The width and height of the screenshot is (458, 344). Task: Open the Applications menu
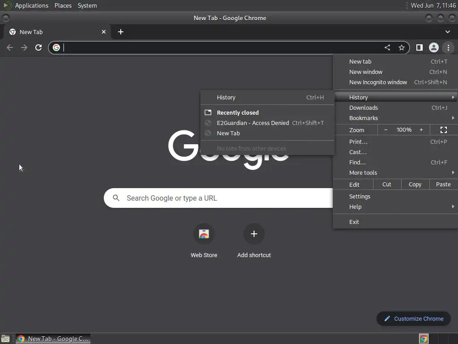click(32, 5)
